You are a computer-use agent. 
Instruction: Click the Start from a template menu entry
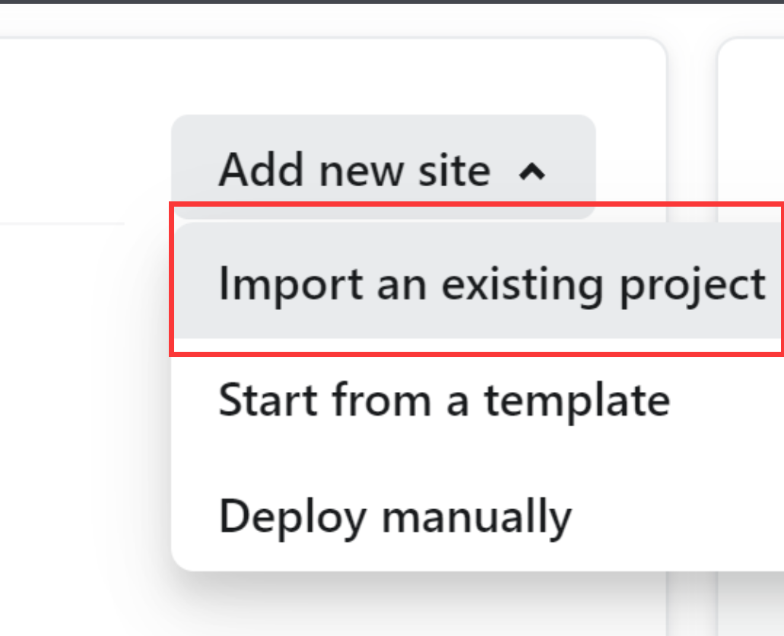coord(478,399)
